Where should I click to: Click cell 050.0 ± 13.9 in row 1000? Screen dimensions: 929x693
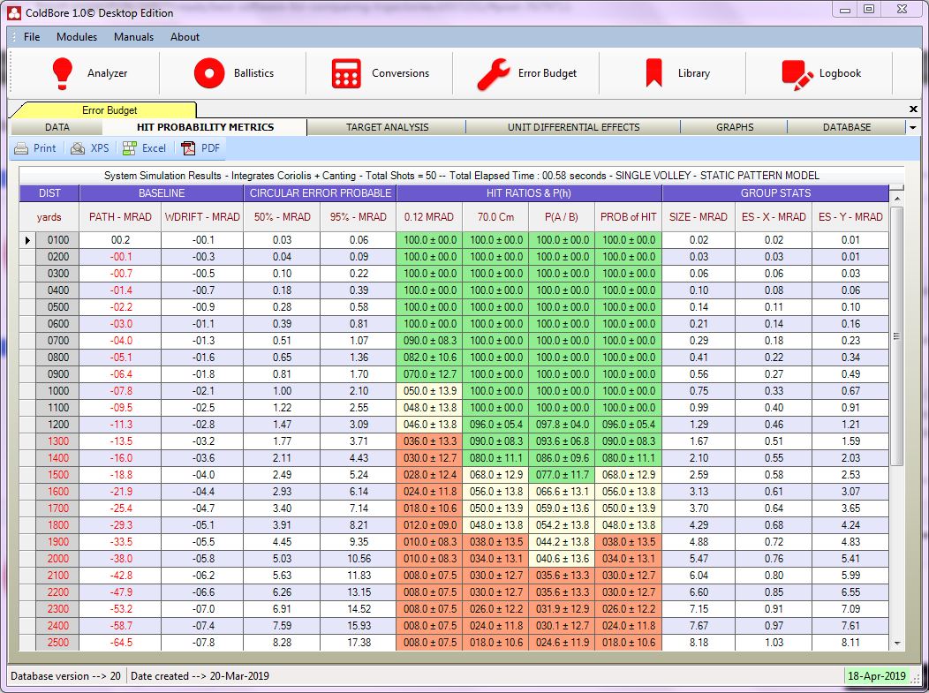pos(429,391)
